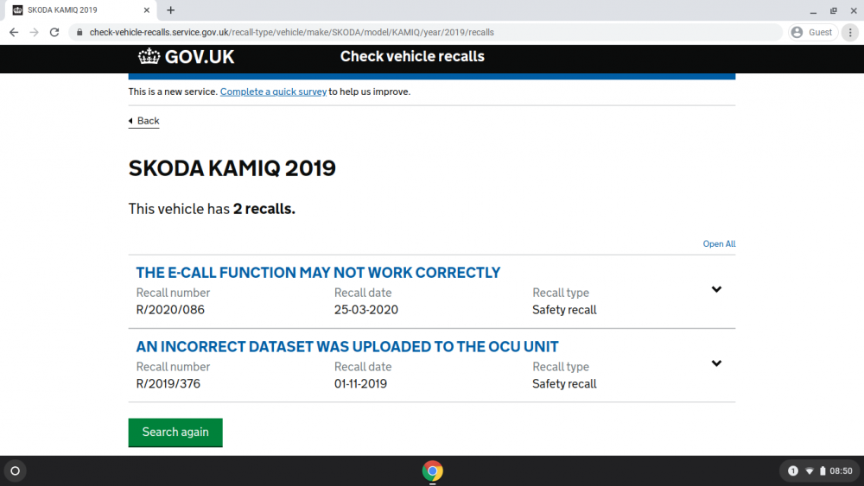Screen dimensions: 864x486
Task: Open the notification count indicator
Action: pos(793,471)
